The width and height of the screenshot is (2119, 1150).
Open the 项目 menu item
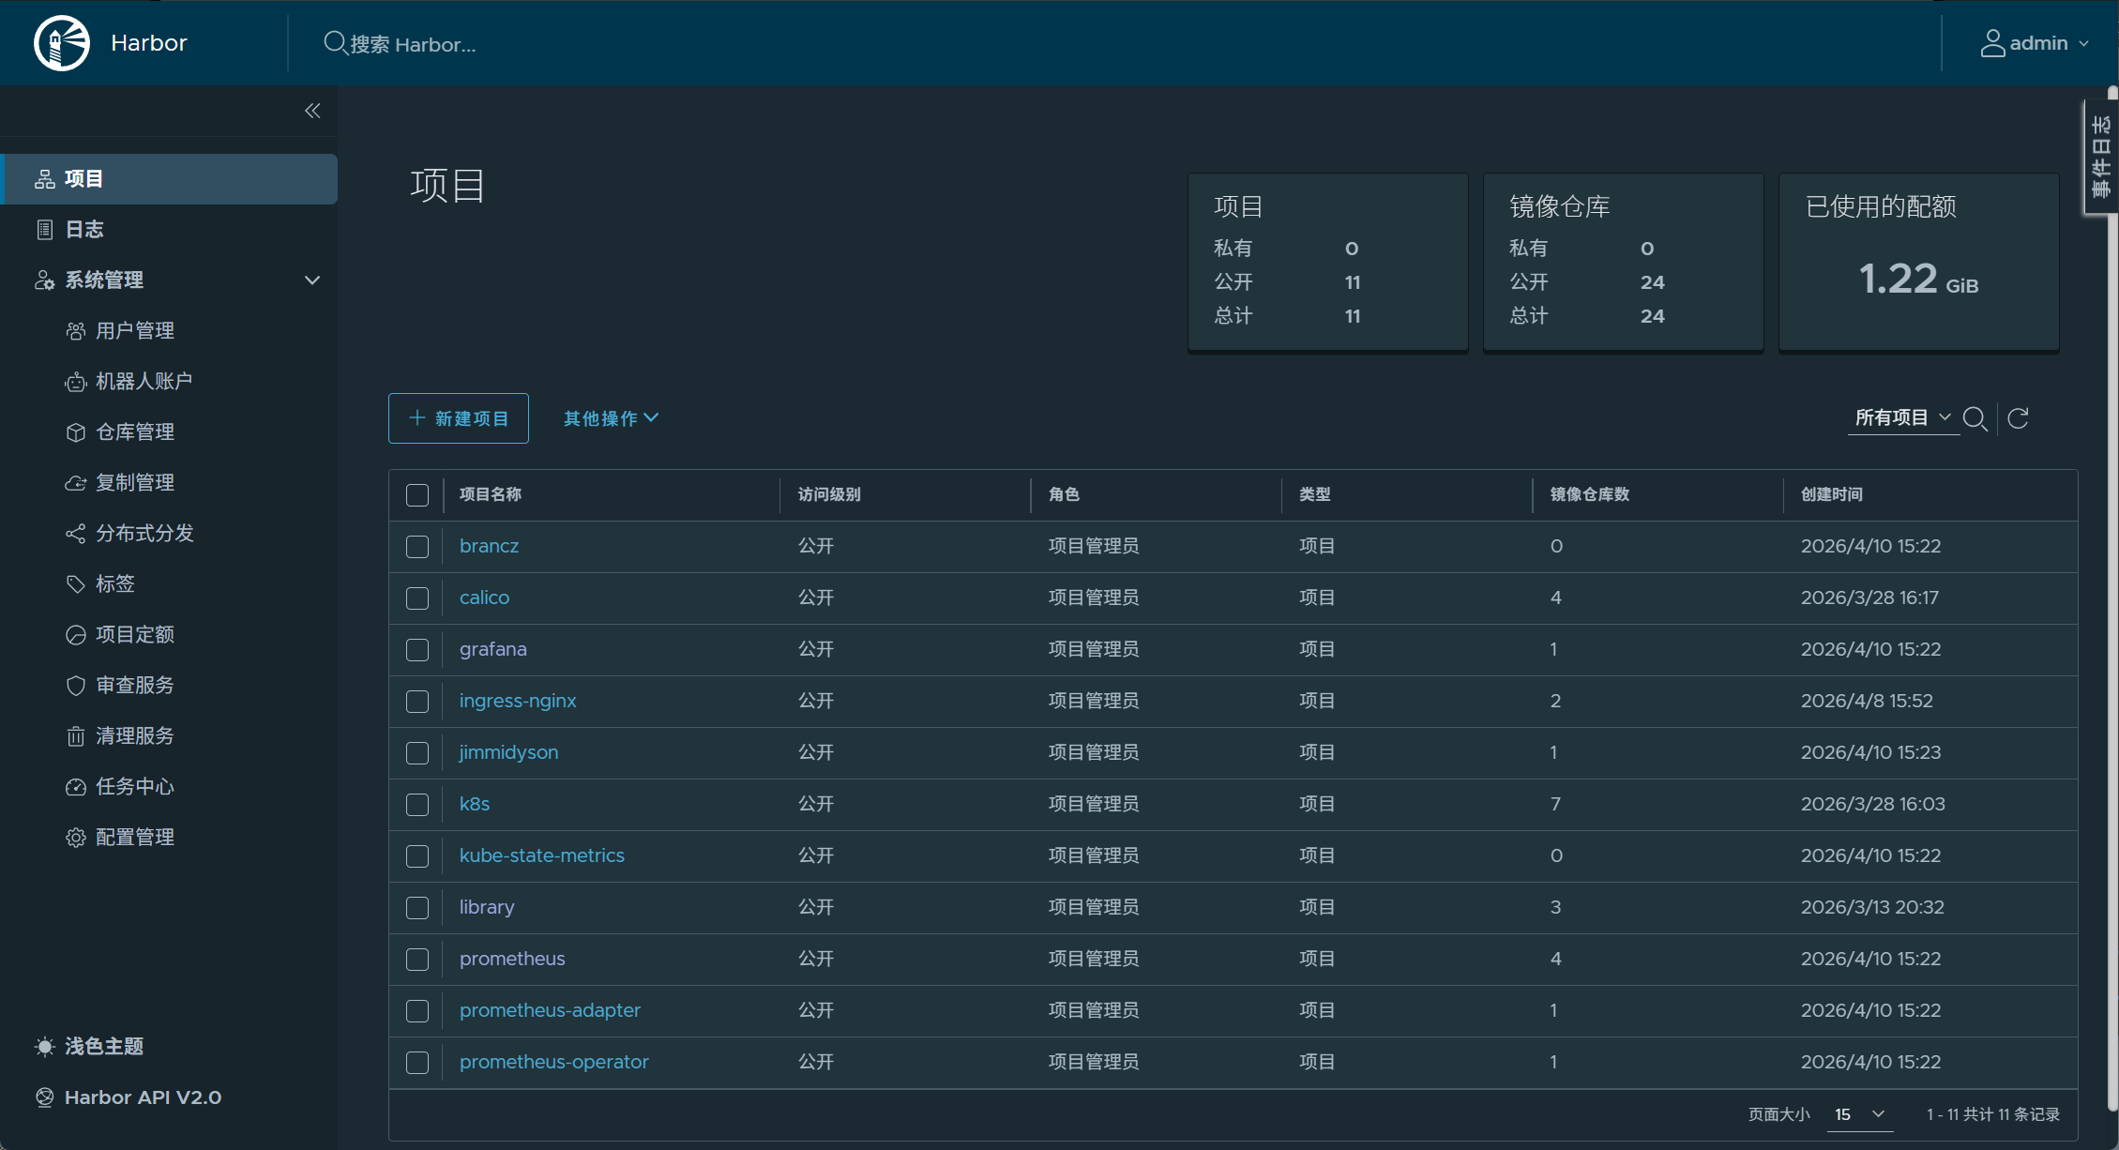click(x=171, y=179)
